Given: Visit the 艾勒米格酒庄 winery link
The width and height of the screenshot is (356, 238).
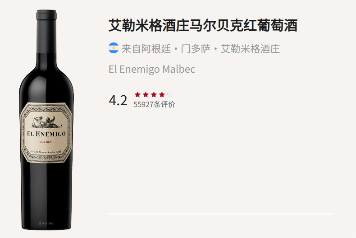Looking at the screenshot, I should coord(250,49).
